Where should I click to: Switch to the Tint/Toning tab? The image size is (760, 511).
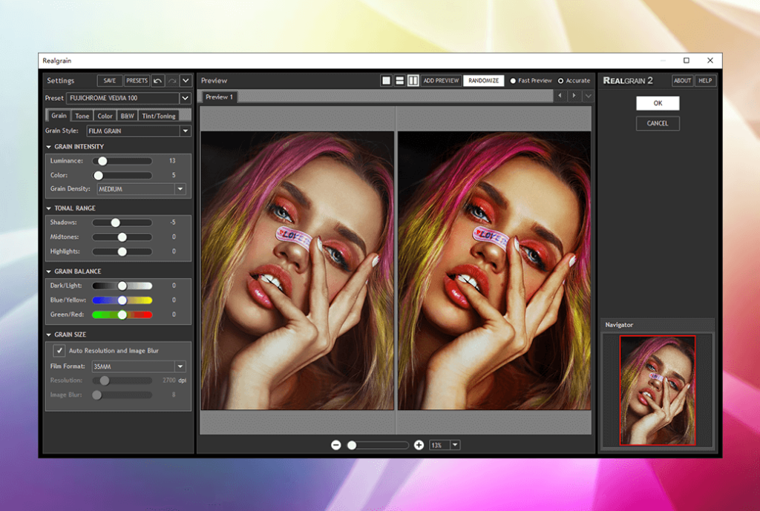pos(159,116)
